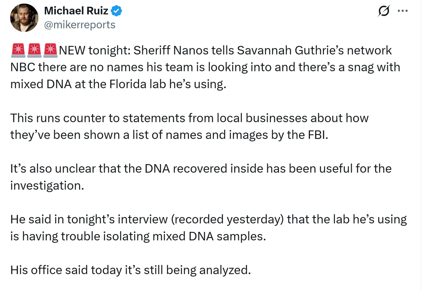Viewport: 422px width, 290px height.
Task: Click the third red siren emoji
Action: [50, 50]
